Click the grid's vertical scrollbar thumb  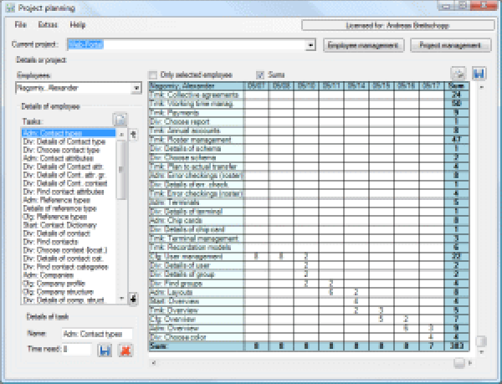click(x=481, y=340)
